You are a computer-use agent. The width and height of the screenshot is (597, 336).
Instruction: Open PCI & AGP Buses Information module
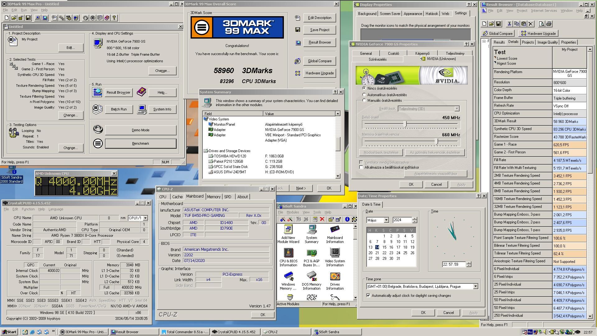click(x=311, y=257)
